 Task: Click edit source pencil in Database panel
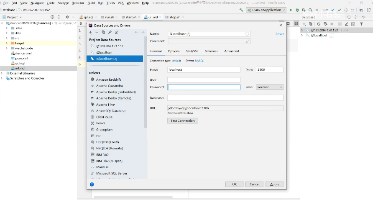(x=347, y=24)
